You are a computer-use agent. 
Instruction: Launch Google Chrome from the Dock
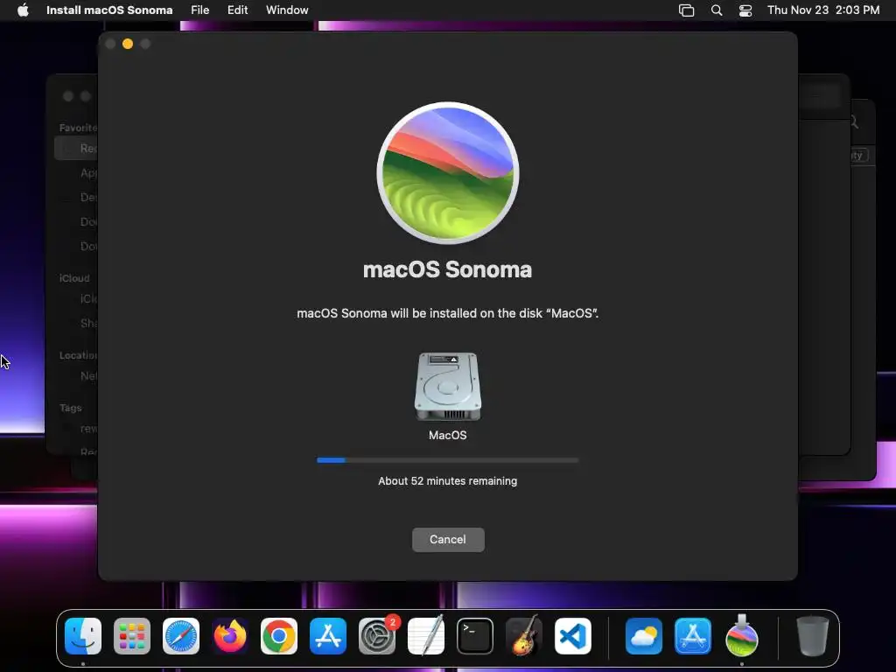click(279, 636)
